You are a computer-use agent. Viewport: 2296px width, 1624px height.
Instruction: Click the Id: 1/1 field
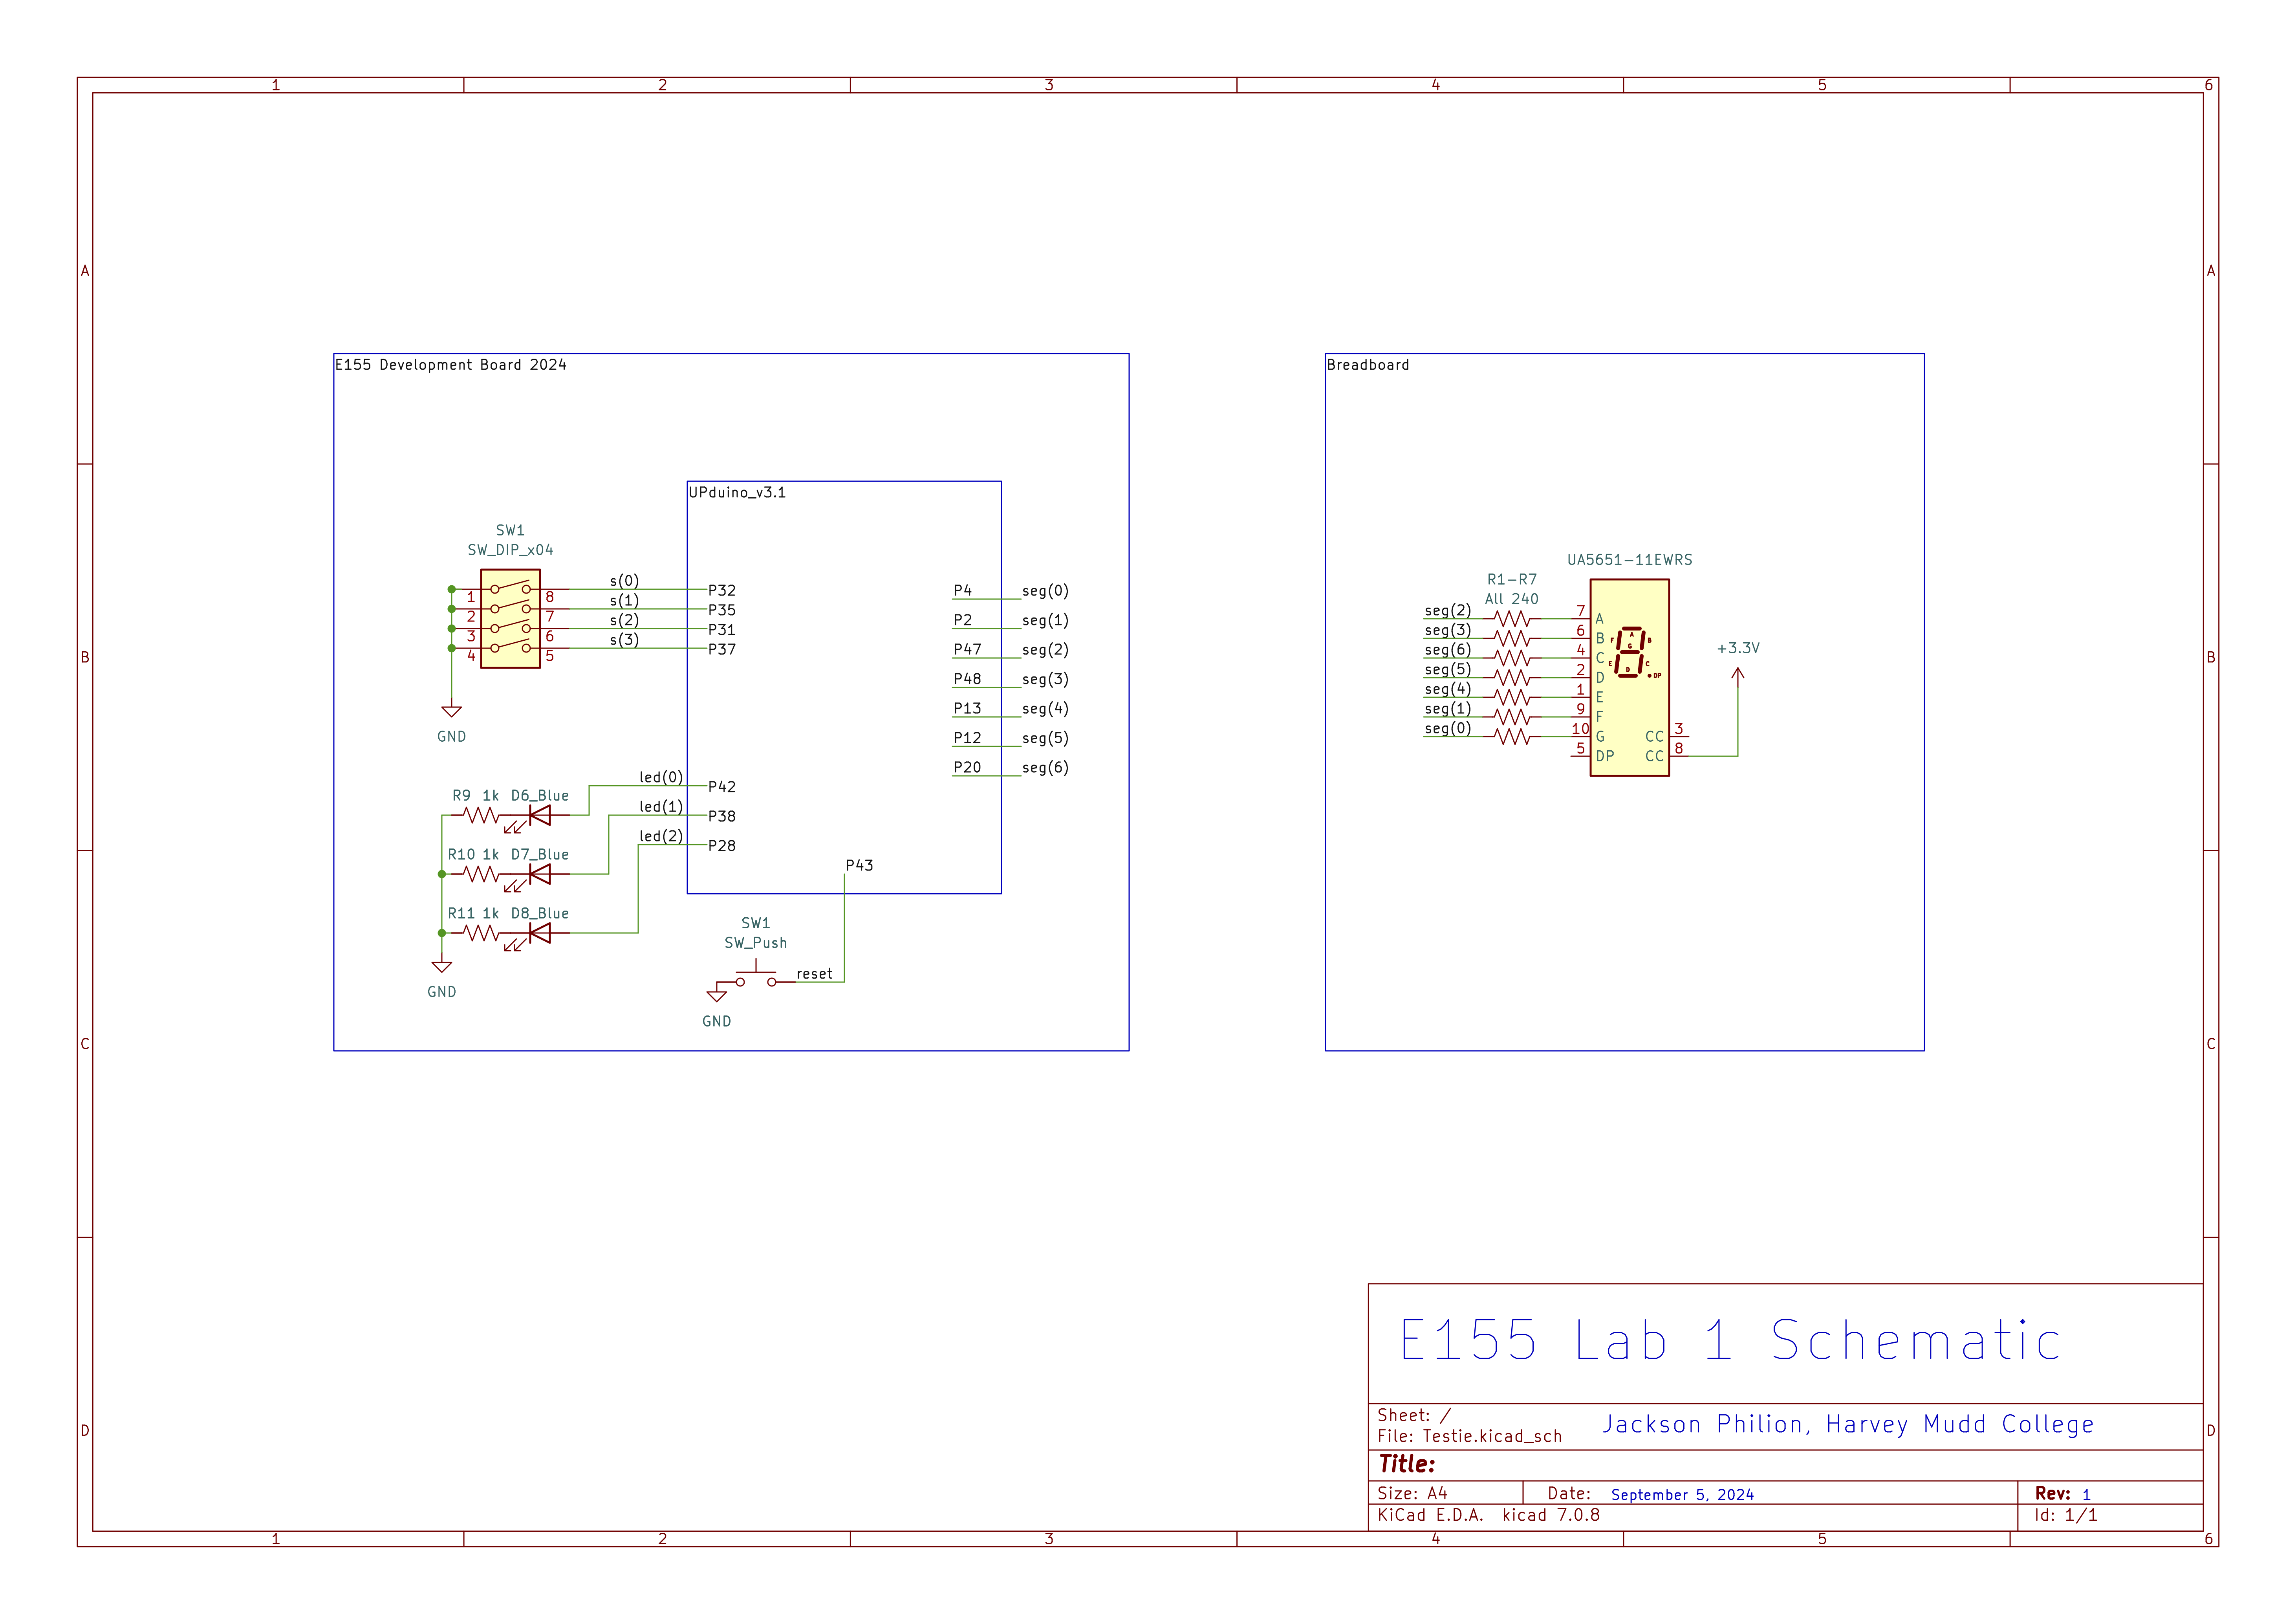(x=2066, y=1515)
